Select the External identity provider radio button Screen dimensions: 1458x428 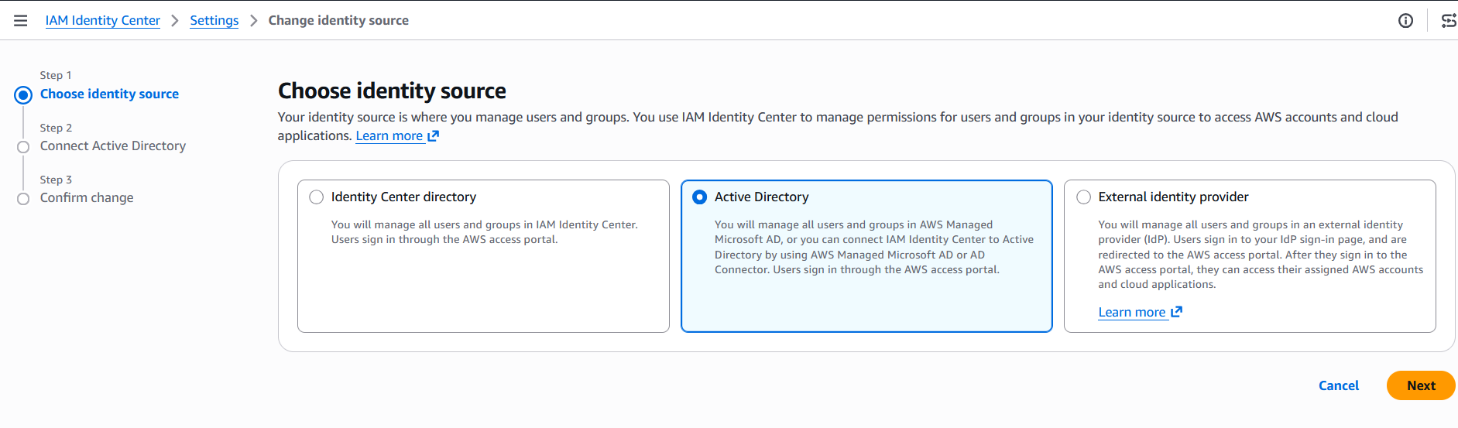pos(1083,197)
